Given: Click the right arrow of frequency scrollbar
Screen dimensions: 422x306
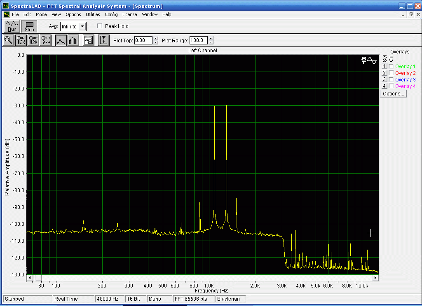Looking at the screenshot, I should 375,278.
